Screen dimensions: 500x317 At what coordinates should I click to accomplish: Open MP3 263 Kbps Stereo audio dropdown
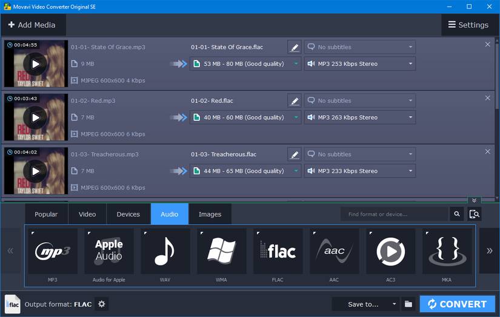point(359,117)
